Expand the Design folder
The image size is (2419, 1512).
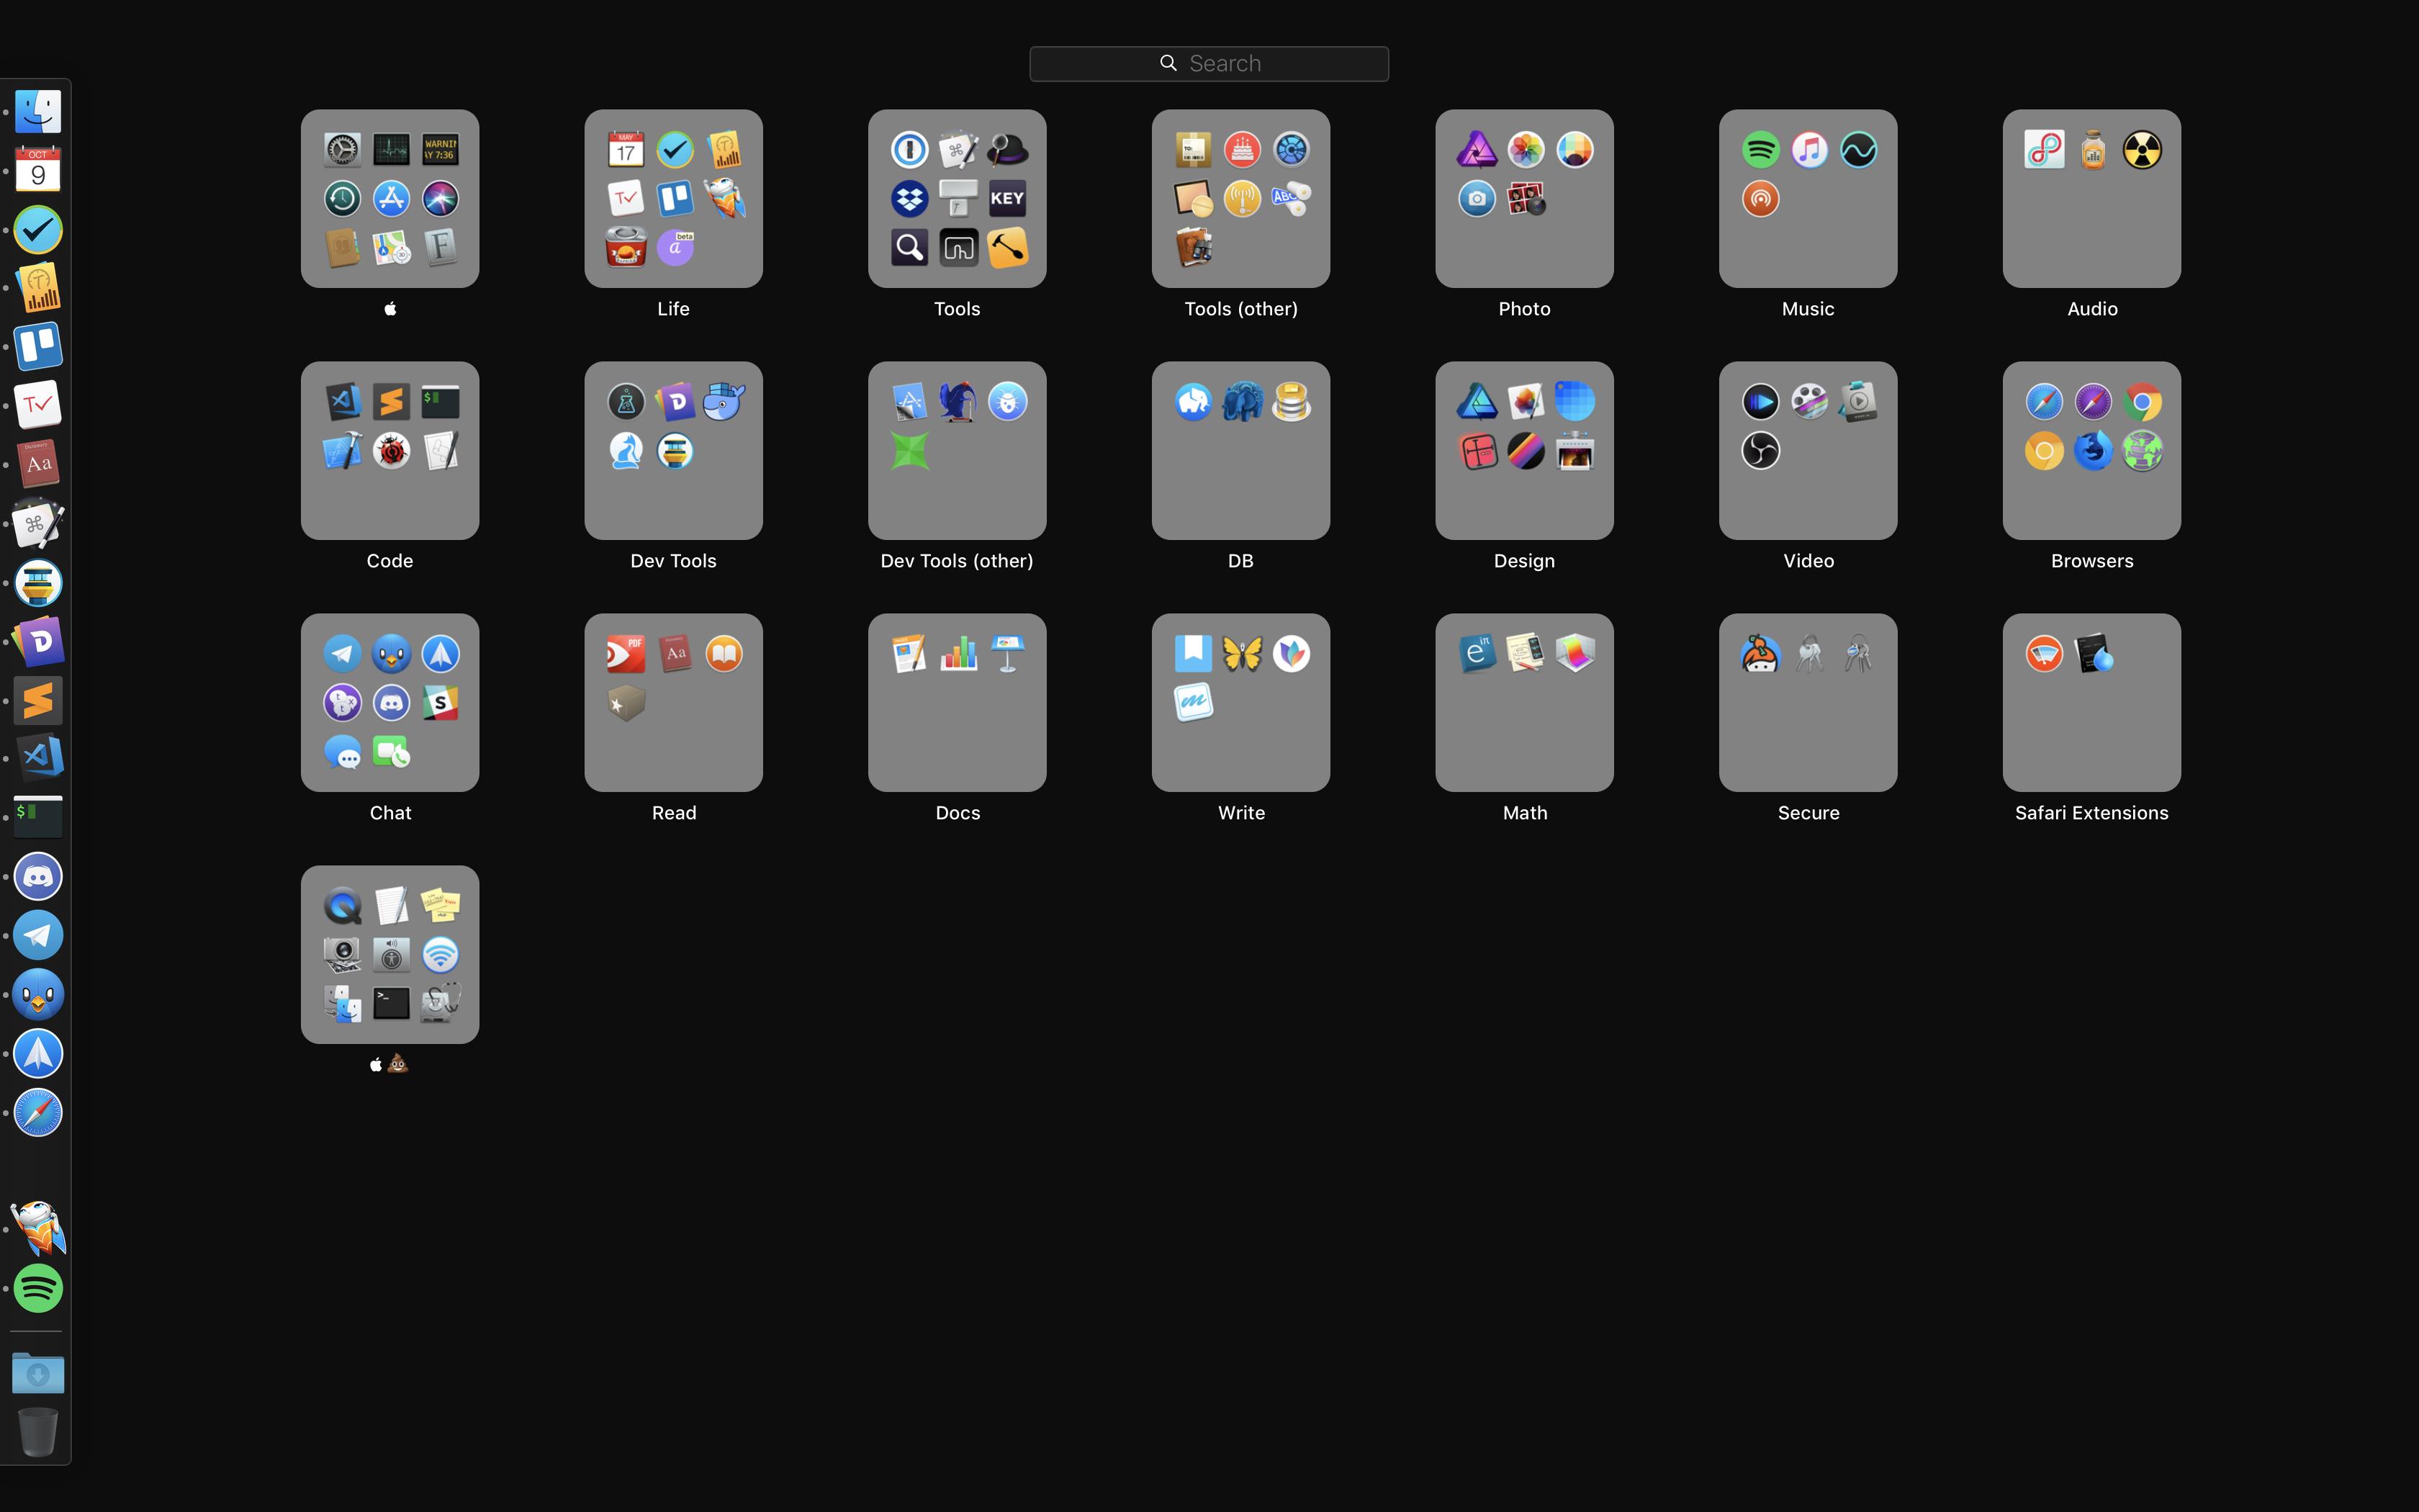click(x=1523, y=451)
